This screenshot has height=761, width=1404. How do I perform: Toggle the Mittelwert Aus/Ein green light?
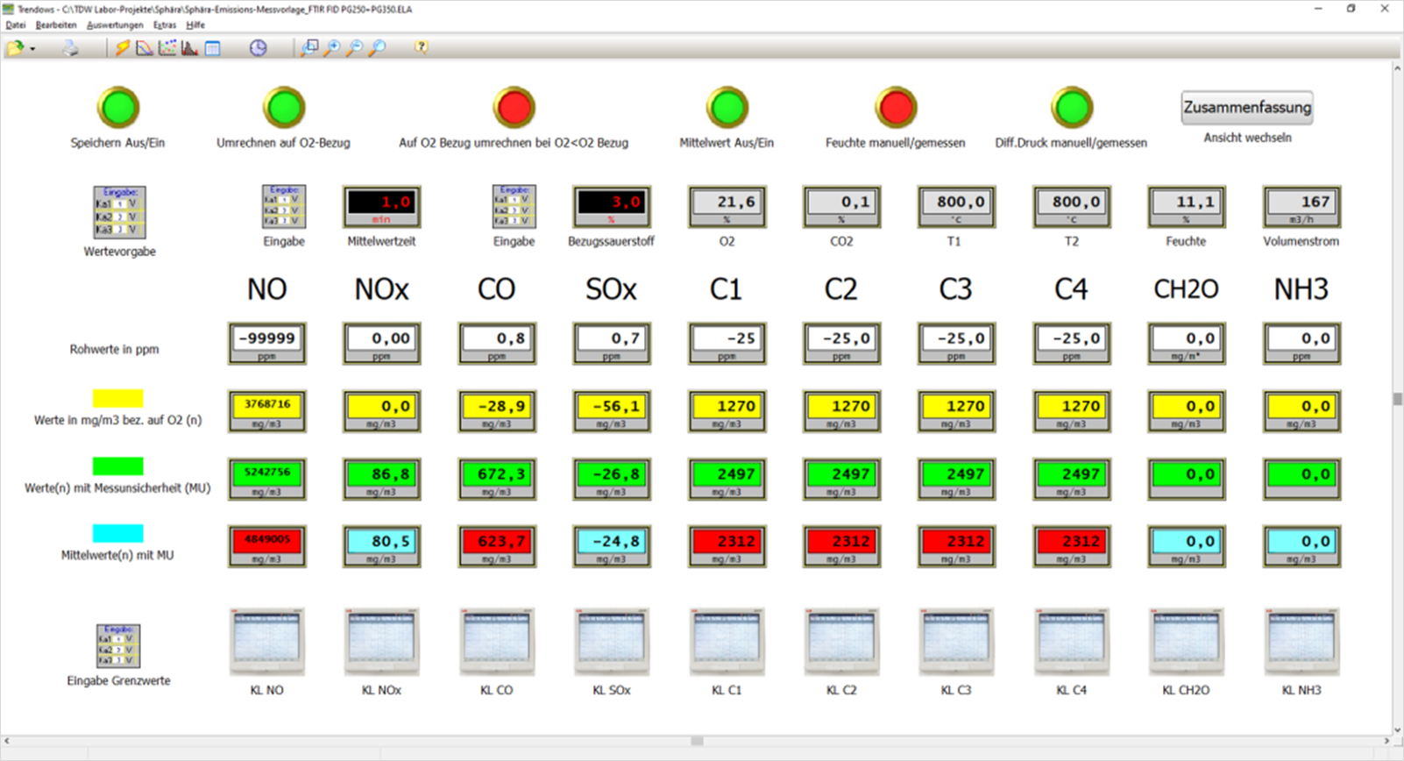tap(727, 108)
